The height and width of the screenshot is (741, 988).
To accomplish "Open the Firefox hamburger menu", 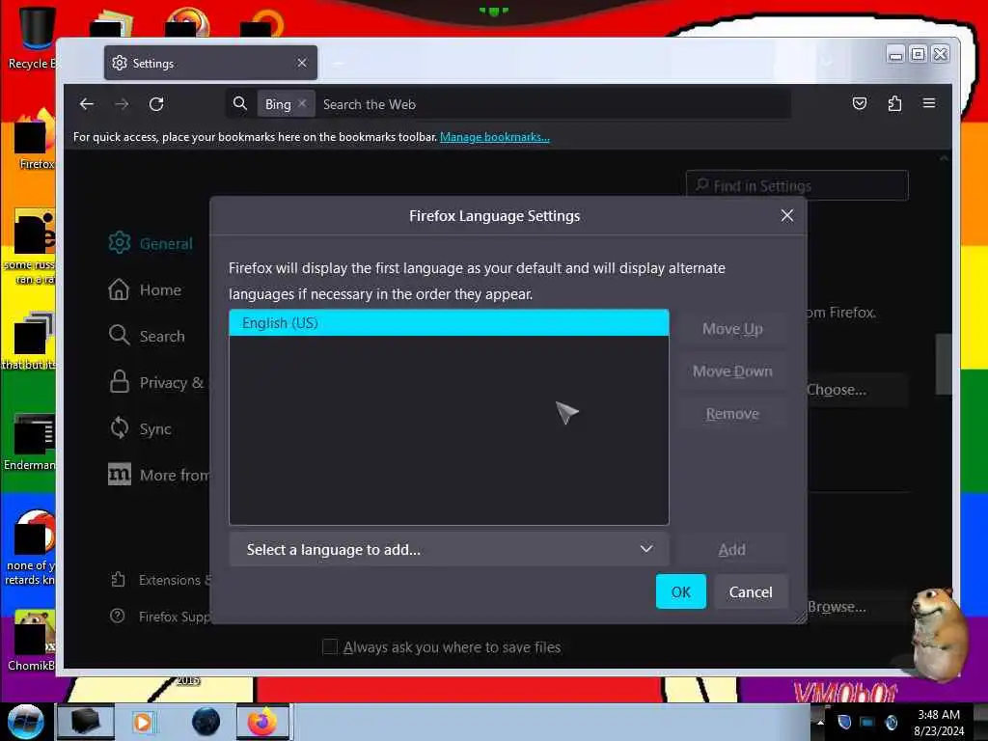I will (x=929, y=103).
